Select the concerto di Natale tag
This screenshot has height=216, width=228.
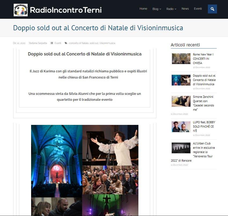(79, 43)
